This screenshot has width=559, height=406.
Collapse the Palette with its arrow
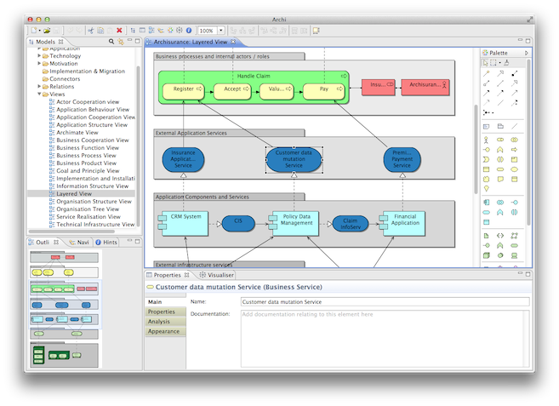(526, 53)
